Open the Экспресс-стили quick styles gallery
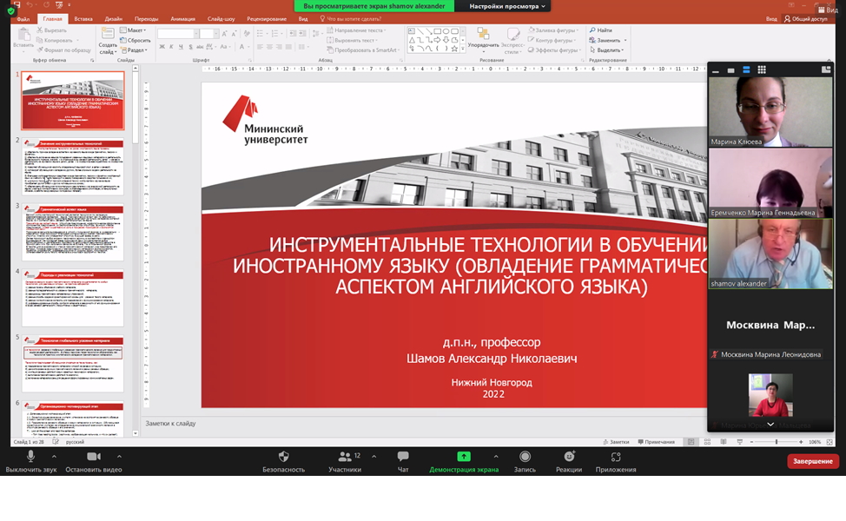 [512, 41]
